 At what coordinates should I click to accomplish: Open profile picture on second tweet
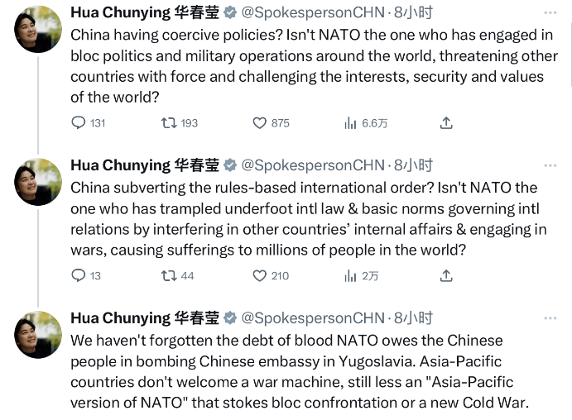[38, 183]
